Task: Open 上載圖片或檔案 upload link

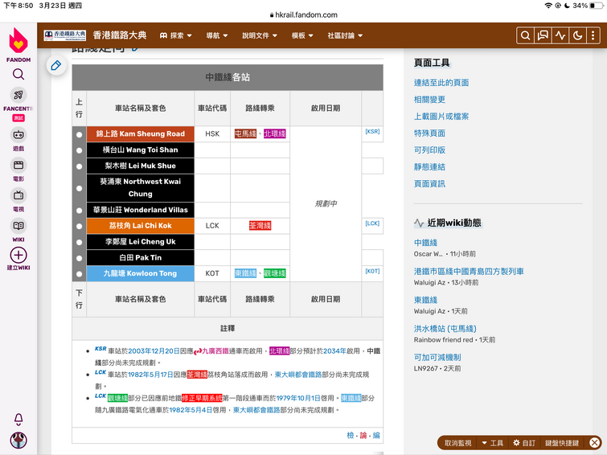Action: (x=441, y=117)
